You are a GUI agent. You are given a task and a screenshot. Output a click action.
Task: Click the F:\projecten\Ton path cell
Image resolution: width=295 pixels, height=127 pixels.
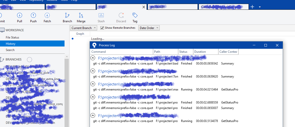tap(167, 76)
